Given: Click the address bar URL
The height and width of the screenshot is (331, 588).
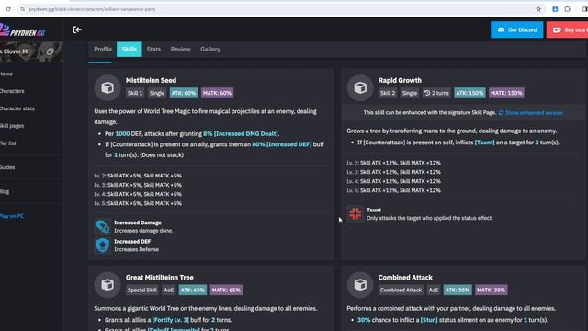Looking at the screenshot, I should (x=92, y=9).
